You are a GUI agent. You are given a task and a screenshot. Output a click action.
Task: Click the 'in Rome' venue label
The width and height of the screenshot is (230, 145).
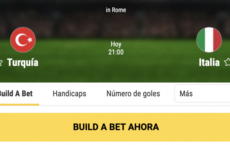pos(116,10)
